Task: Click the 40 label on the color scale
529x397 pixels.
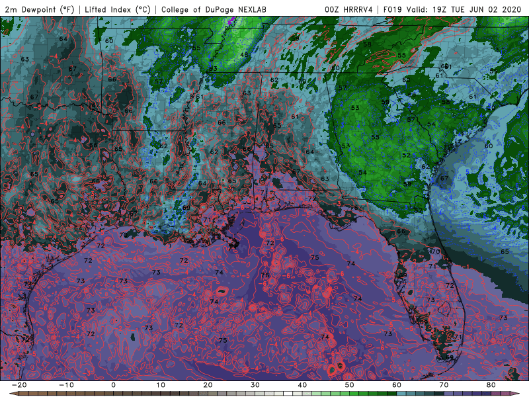Action: 302,385
